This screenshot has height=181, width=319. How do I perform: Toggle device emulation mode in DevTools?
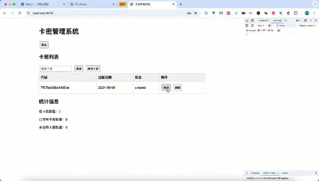(x=252, y=21)
